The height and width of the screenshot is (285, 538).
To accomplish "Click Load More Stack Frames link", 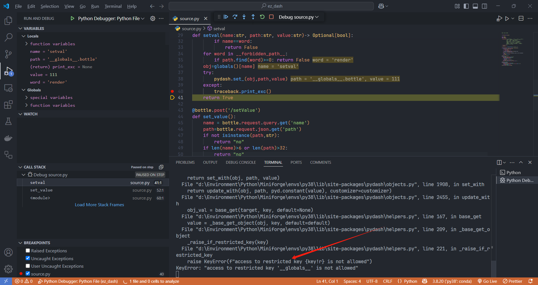I will click(99, 205).
